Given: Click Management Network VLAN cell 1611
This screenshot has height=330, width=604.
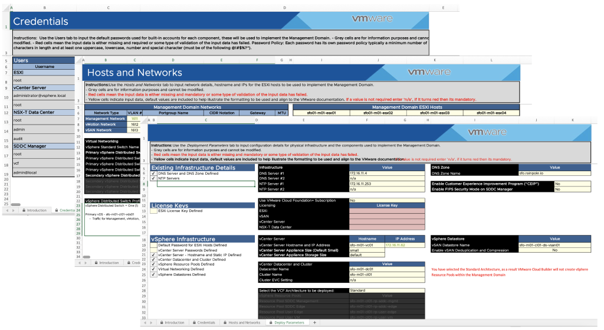Looking at the screenshot, I should (134, 119).
